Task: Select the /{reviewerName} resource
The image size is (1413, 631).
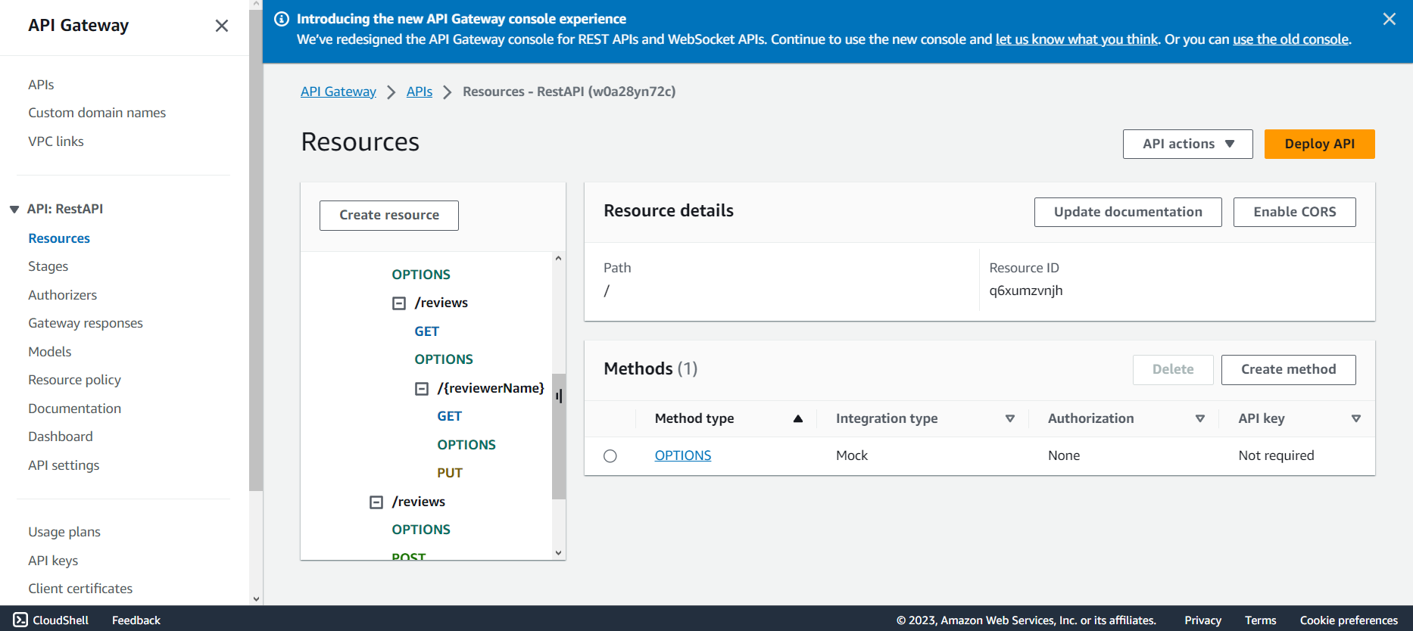Action: click(491, 388)
